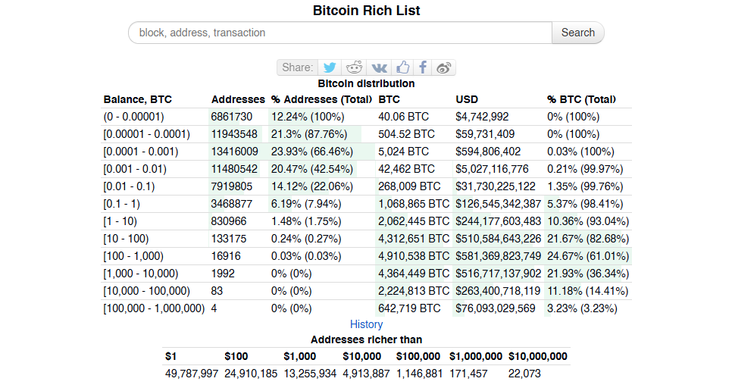Click the [0.00001 - 0.0001) balance range
The width and height of the screenshot is (732, 391).
pos(146,134)
